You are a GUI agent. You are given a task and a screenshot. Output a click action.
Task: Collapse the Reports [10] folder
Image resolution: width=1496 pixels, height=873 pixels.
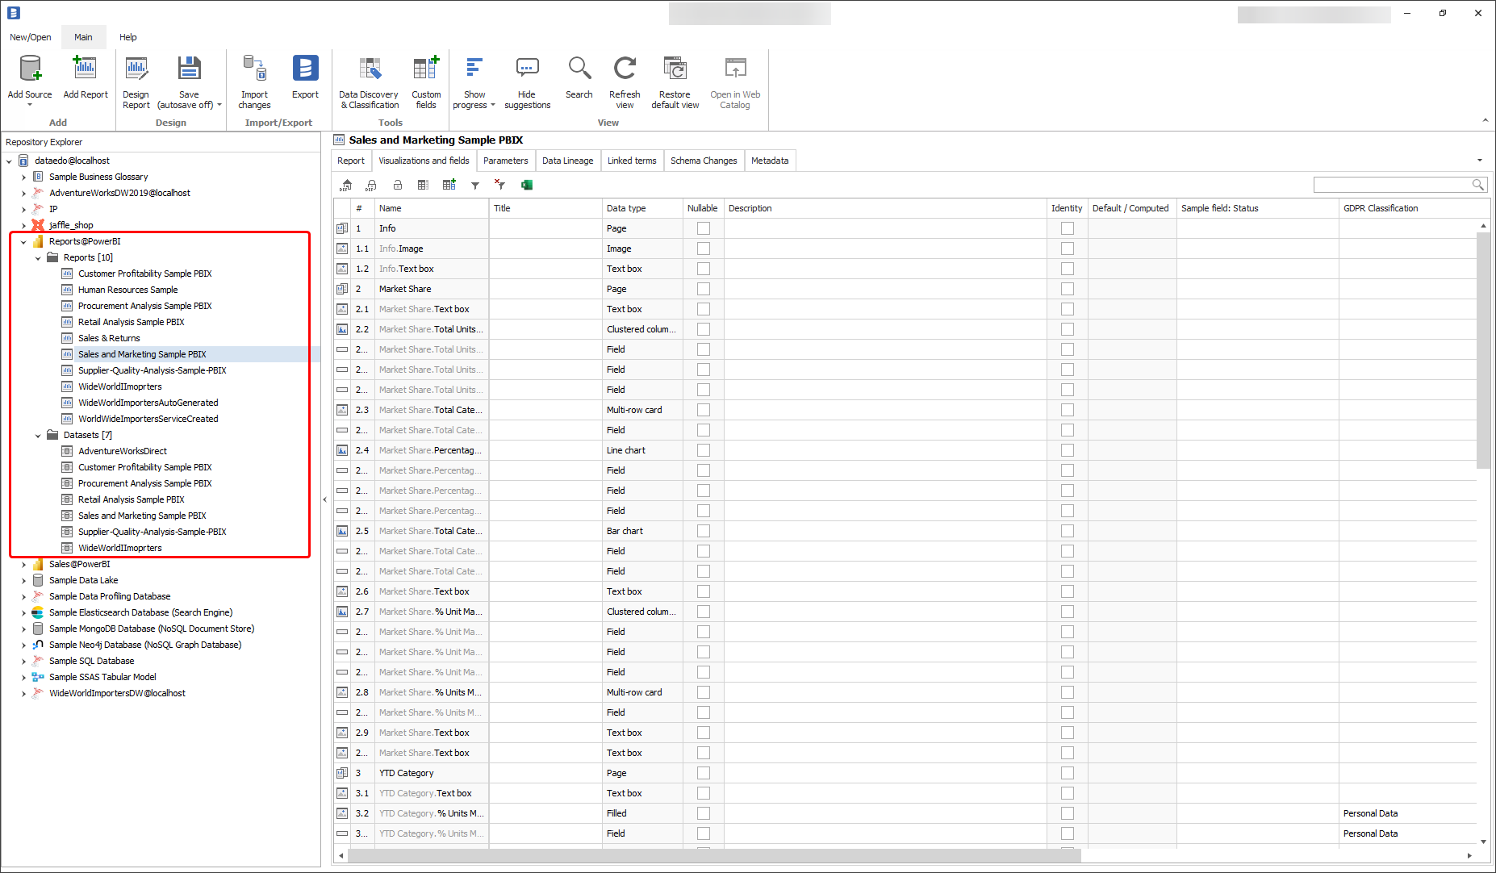(38, 257)
